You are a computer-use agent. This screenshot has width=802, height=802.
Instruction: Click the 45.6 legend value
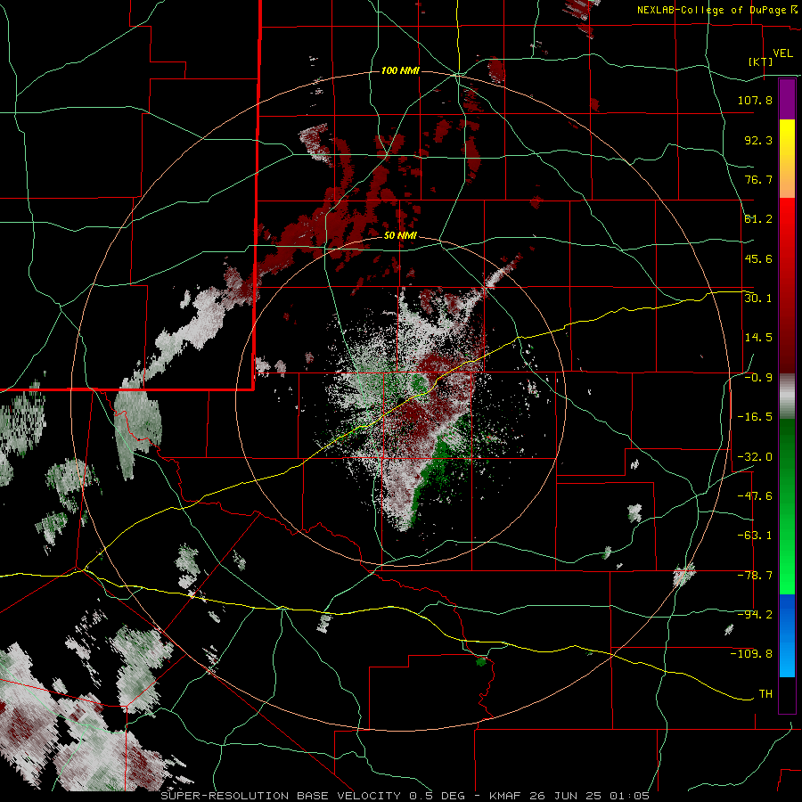coord(758,258)
